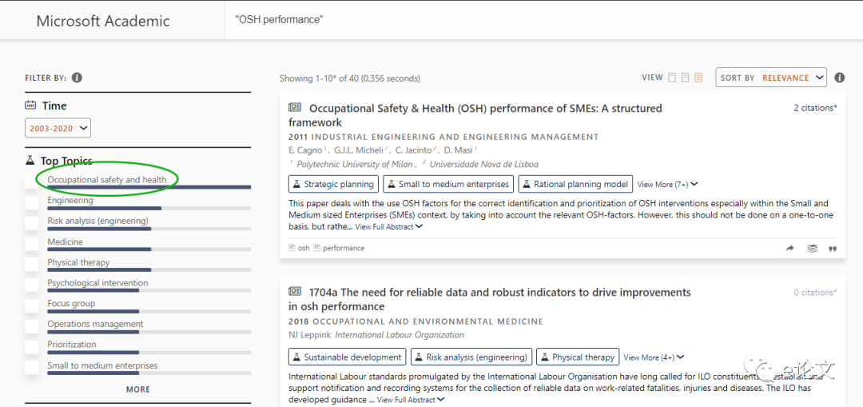
Task: Go to Microsoft Academic home
Action: (x=103, y=21)
